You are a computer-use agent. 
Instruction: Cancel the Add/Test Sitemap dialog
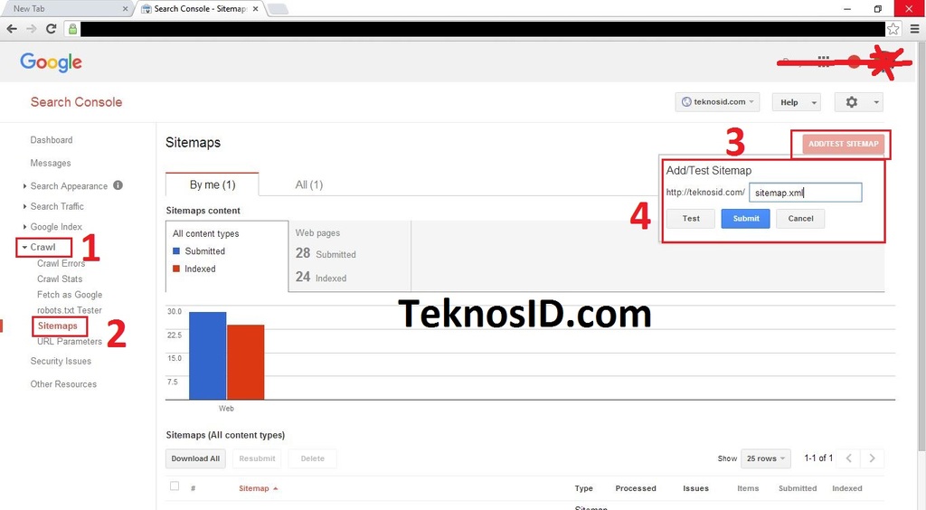point(800,219)
